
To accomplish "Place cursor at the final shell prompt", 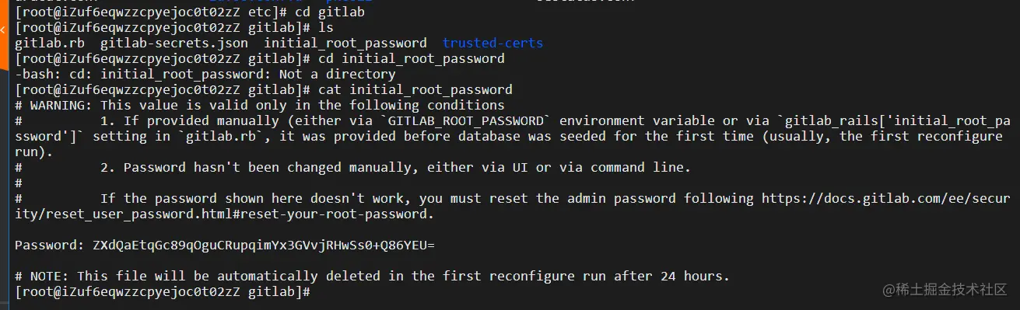I will 314,292.
